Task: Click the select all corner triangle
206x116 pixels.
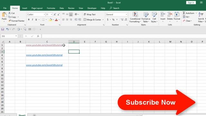Action: pos(3,42)
